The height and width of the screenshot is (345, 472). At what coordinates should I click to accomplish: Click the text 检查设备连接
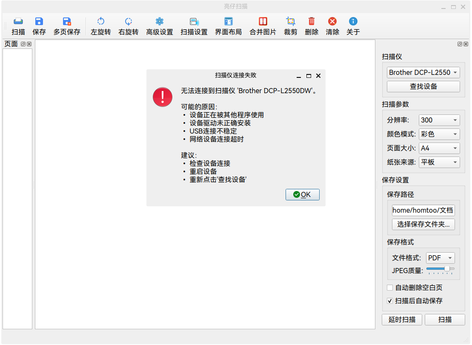point(210,163)
